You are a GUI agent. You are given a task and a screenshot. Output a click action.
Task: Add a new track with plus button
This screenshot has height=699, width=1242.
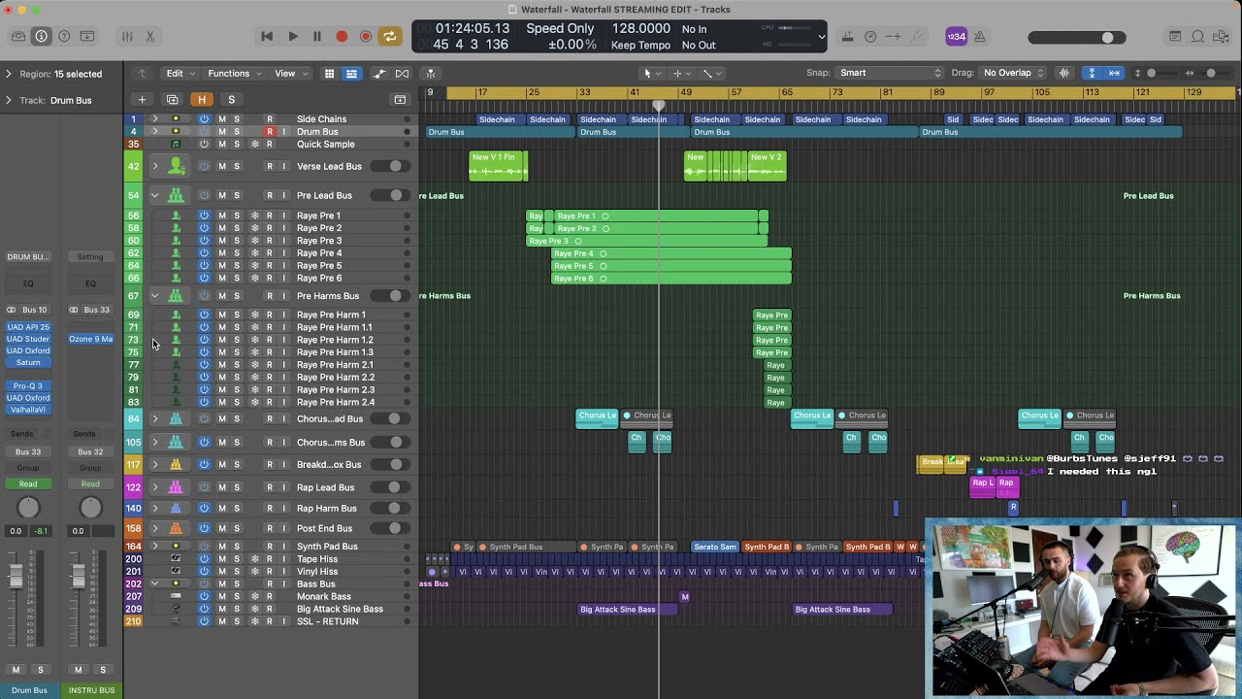(142, 99)
